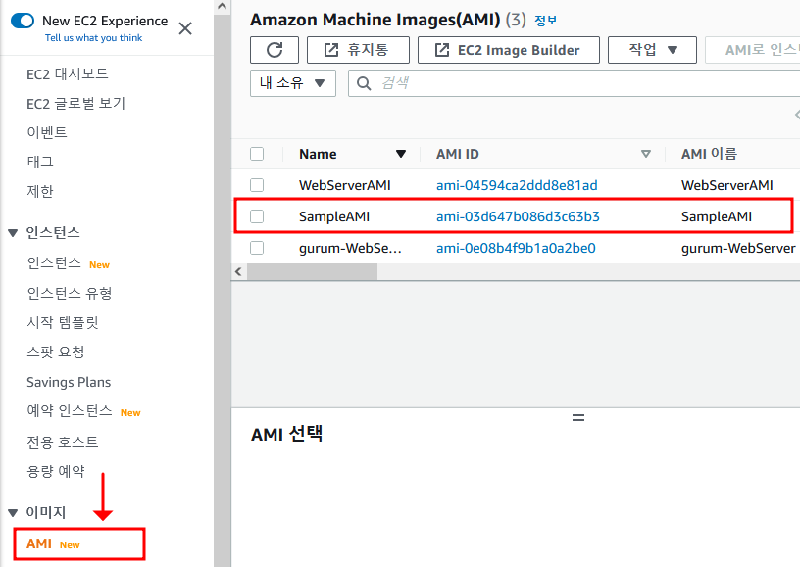Viewport: 800px width, 567px height.
Task: Sort by AMI ID column arrow
Action: (x=646, y=154)
